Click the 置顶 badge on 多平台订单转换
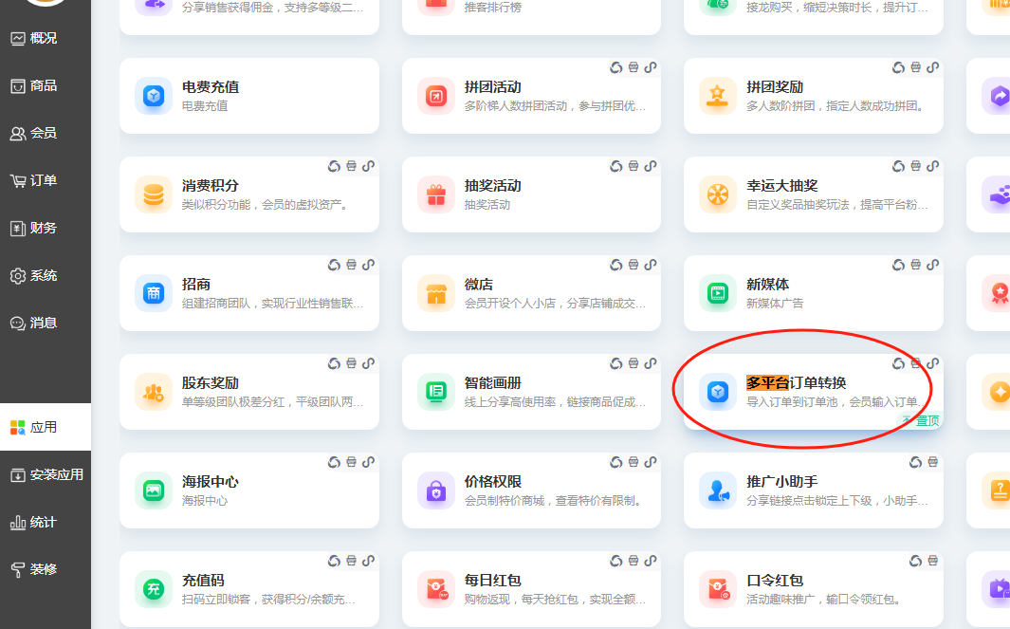1010x629 pixels. click(919, 420)
